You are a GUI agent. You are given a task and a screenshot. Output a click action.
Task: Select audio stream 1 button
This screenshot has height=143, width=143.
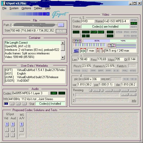click(6, 104)
